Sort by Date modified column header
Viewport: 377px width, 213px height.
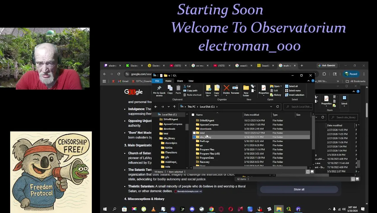pos(251,115)
